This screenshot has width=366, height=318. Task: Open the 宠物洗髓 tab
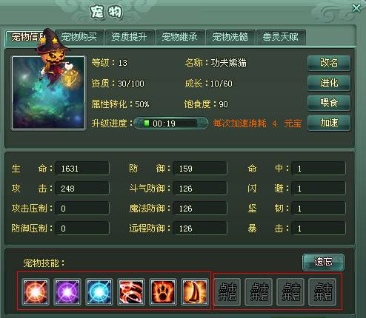coord(230,37)
